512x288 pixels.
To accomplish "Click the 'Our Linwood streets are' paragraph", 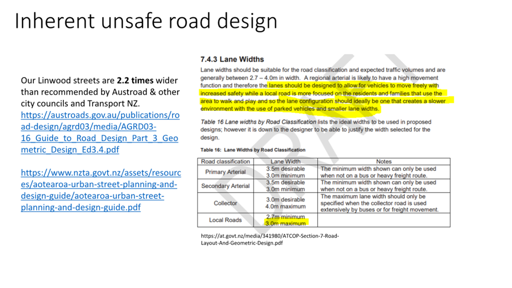I will coord(100,92).
